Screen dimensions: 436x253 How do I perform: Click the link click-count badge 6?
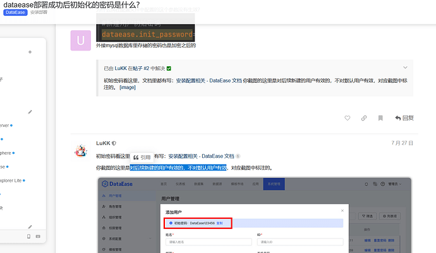coord(238,156)
